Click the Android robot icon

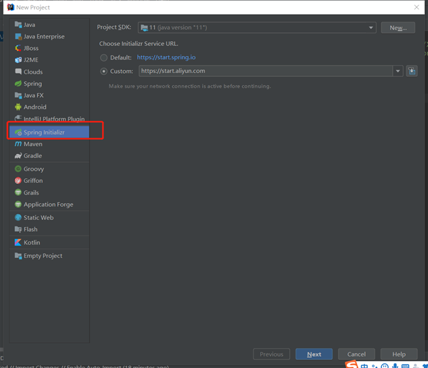pos(18,107)
